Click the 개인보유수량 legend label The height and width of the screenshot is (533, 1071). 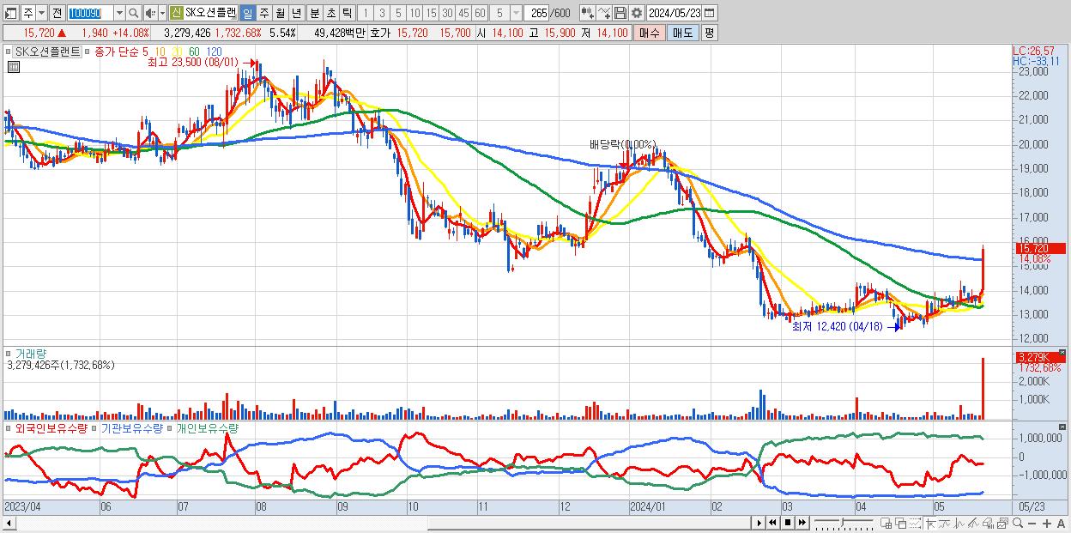pos(207,427)
